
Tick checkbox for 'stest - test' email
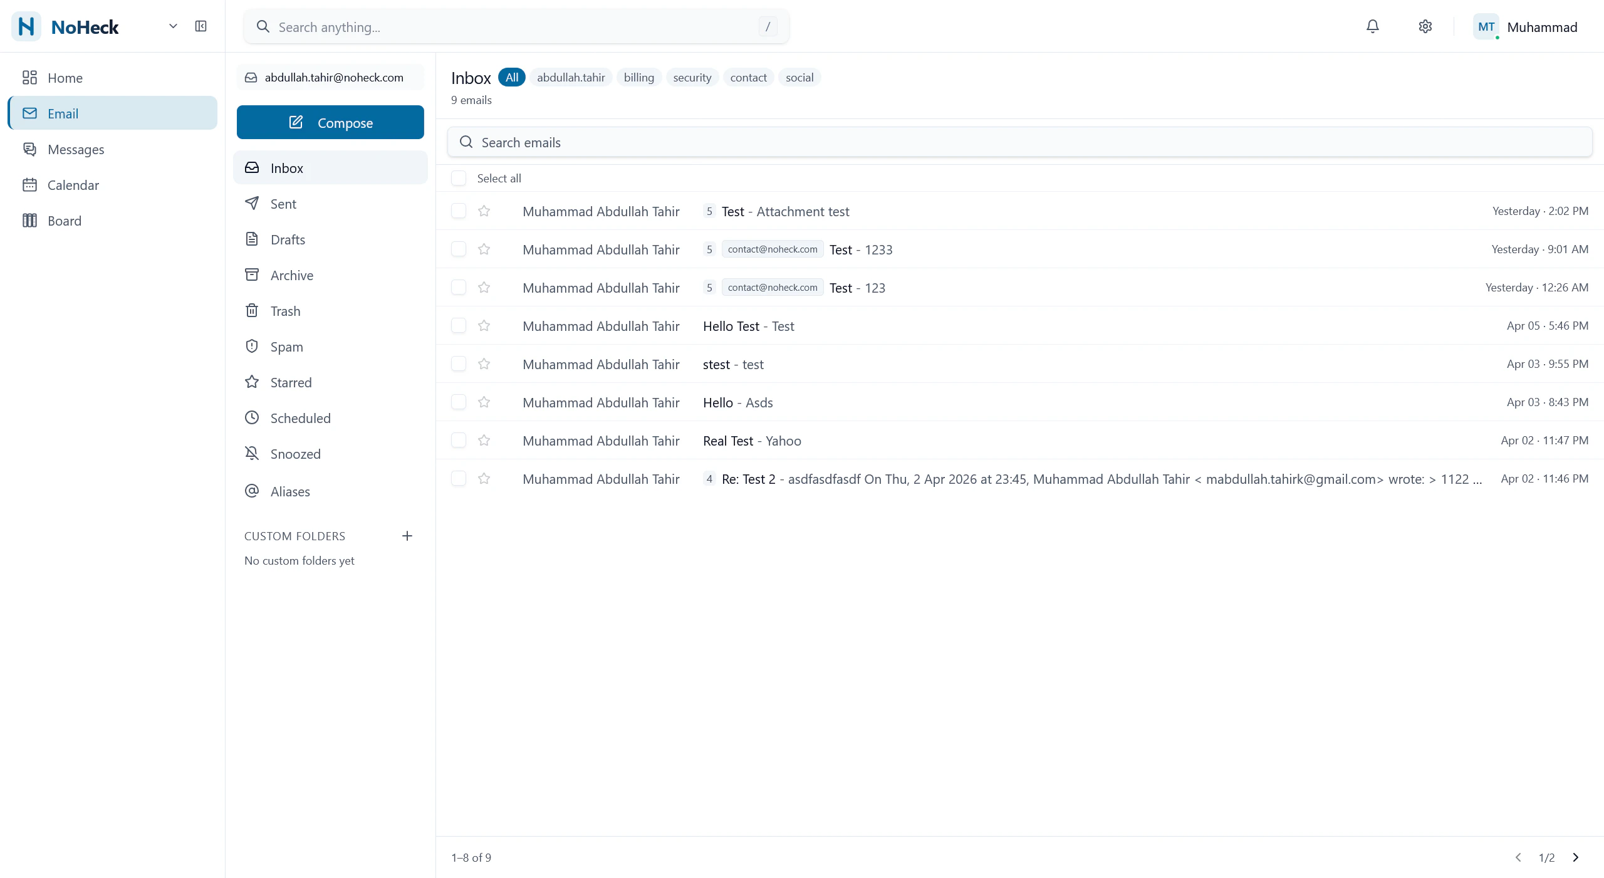pyautogui.click(x=459, y=364)
